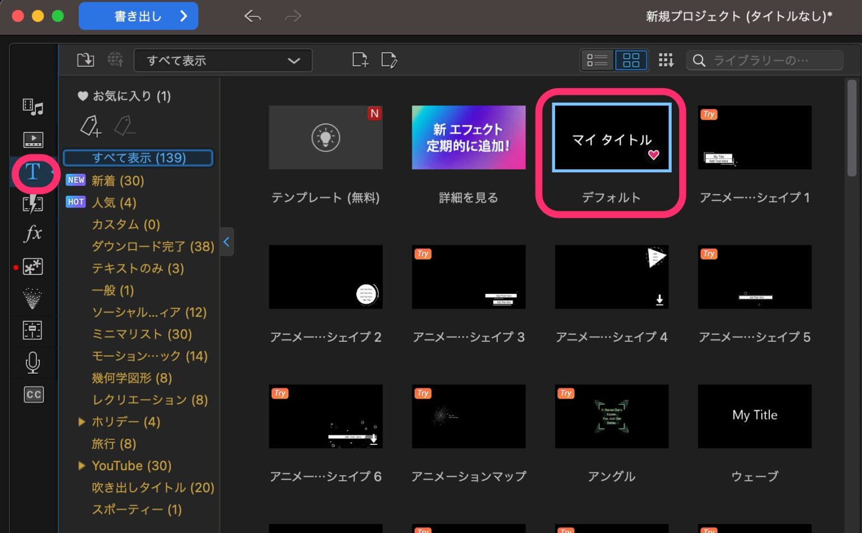Unfavorite the デフォルト title via its heart
This screenshot has width=862, height=533.
click(x=653, y=155)
